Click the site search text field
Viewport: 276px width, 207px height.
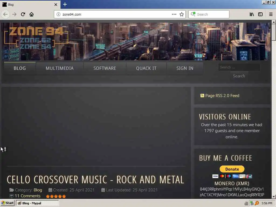point(239,67)
